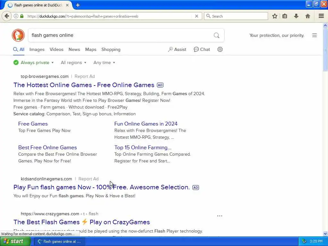Expand the Any time filter dropdown
The width and height of the screenshot is (328, 246).
click(104, 62)
